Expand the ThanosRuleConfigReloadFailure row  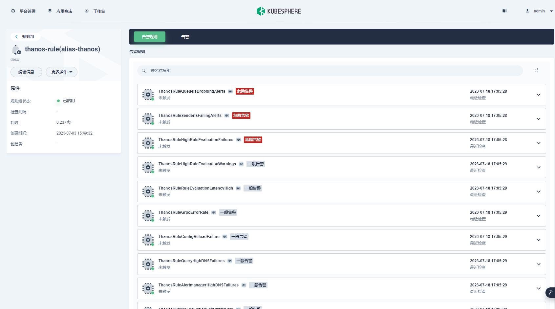pyautogui.click(x=539, y=240)
